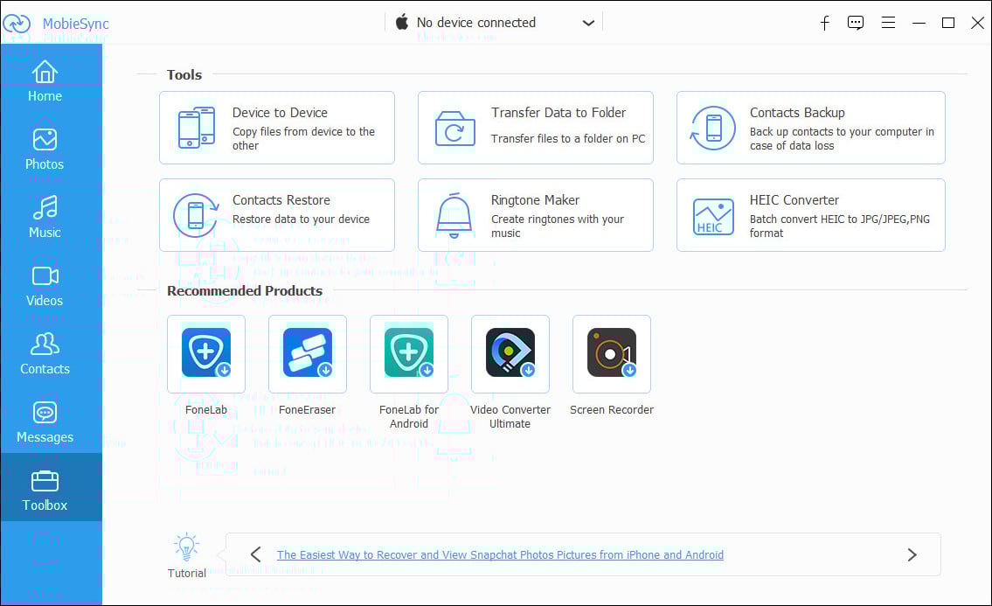The image size is (992, 606).
Task: Show the next tutorial article
Action: [x=912, y=554]
